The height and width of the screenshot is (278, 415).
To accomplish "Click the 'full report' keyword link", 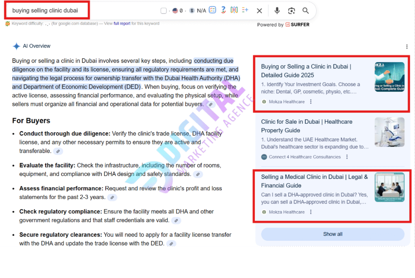I will [122, 23].
